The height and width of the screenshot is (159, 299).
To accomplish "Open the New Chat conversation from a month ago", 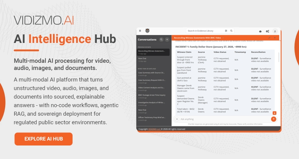I will pyautogui.click(x=153, y=111).
